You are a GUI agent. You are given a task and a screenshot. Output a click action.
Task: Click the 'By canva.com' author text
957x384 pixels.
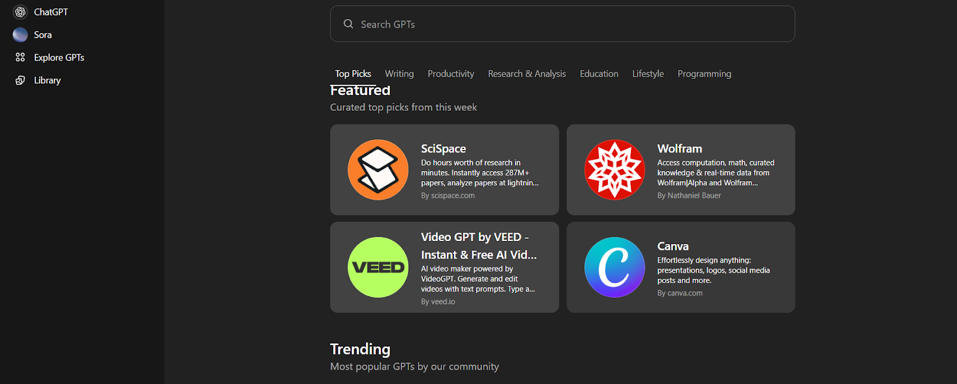[x=680, y=293]
